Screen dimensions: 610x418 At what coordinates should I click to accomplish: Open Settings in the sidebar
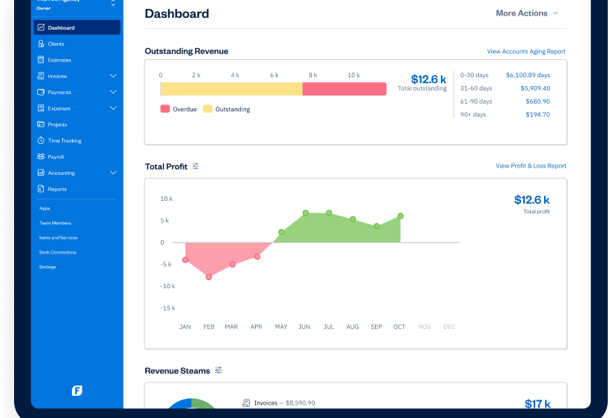pos(47,267)
